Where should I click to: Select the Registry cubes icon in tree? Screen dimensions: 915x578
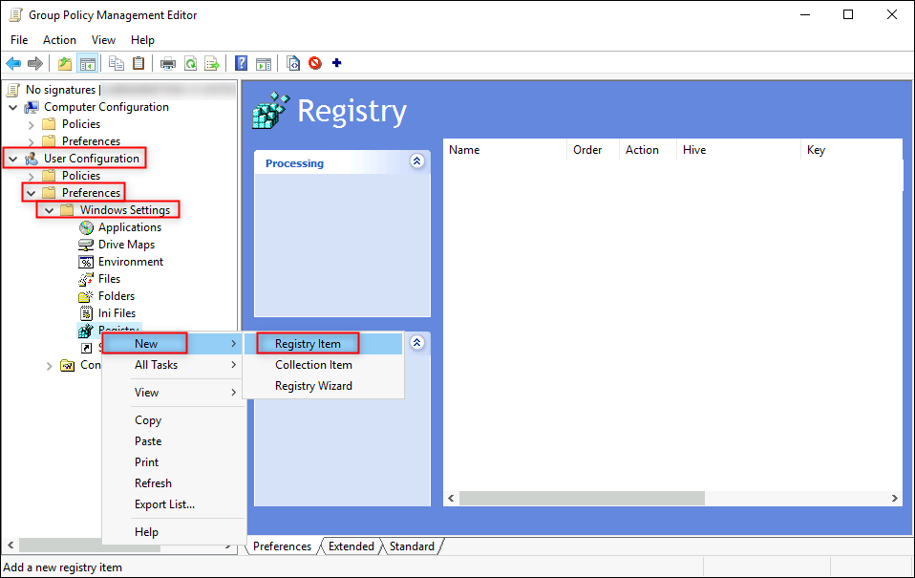86,331
